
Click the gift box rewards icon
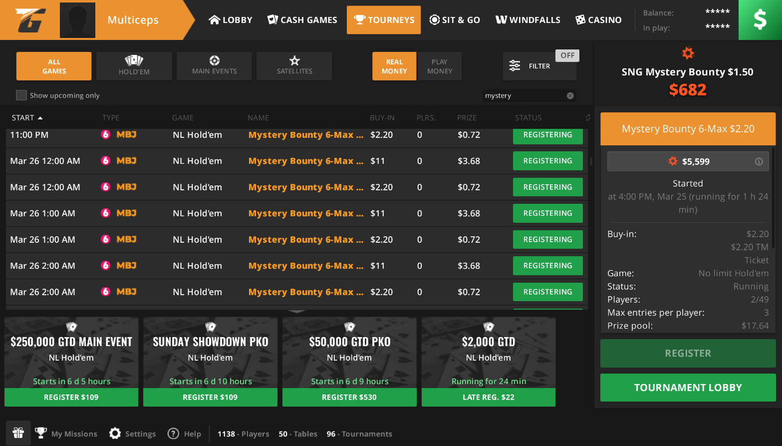[18, 433]
